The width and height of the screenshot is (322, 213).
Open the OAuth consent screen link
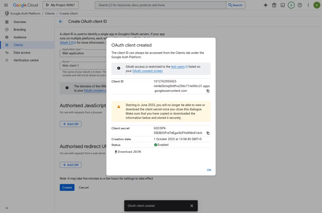point(147,71)
